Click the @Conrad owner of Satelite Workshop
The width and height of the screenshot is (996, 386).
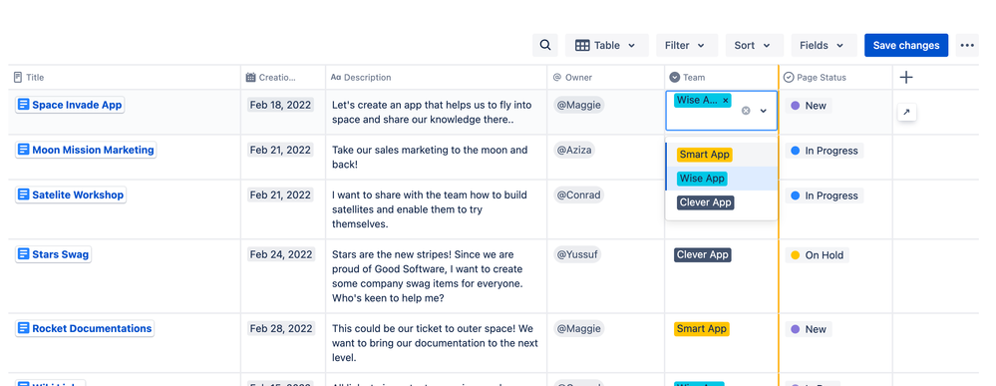[578, 195]
